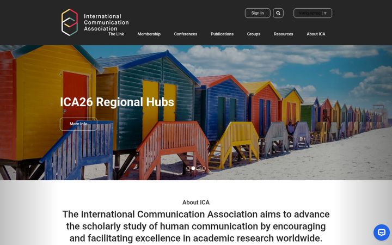This screenshot has width=392, height=245.
Task: Open search with the magnifier icon
Action: click(278, 13)
